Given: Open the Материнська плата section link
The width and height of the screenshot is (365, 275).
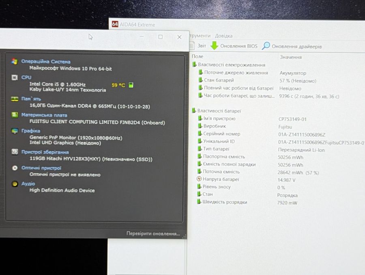Looking at the screenshot, I should [x=44, y=115].
